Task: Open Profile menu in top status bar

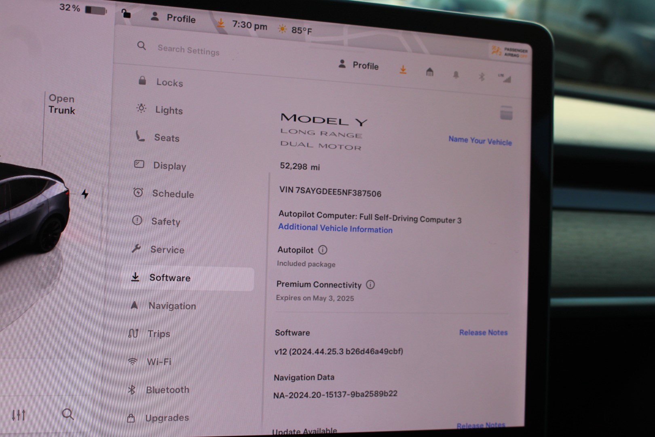Action: click(x=173, y=18)
